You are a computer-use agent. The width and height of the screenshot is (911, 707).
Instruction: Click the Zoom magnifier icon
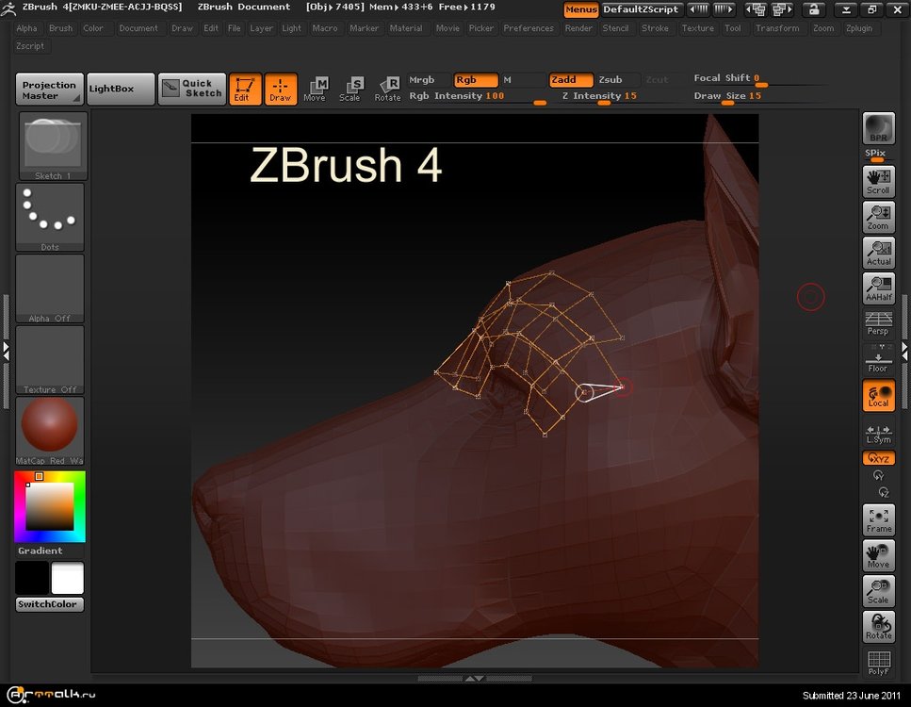pyautogui.click(x=878, y=217)
